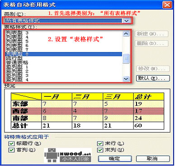This screenshot has width=175, height=166.
Task: Click style list scroll up arrow
Action: coord(126,33)
